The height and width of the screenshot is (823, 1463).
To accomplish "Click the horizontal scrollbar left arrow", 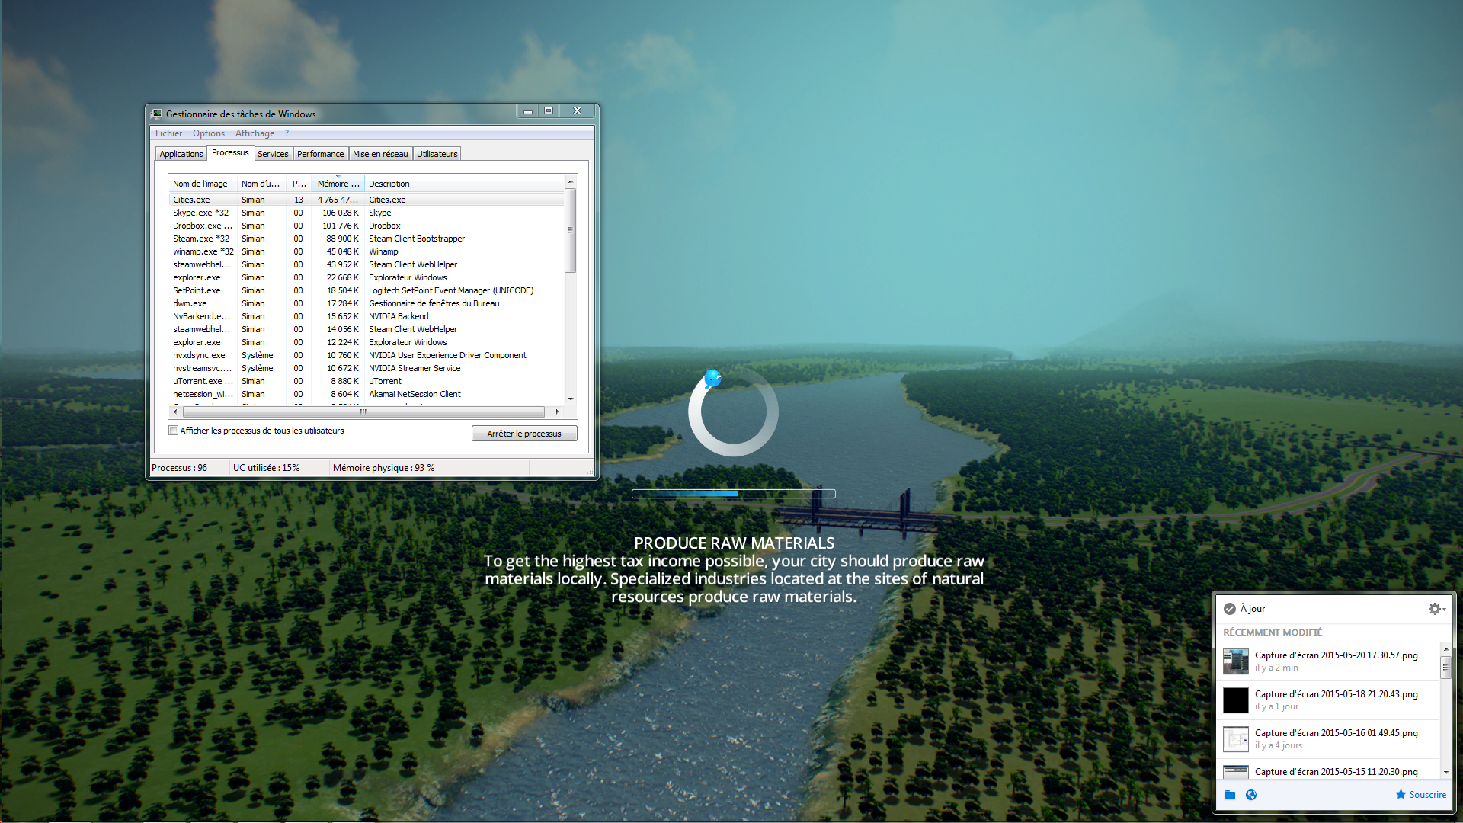I will click(x=175, y=411).
